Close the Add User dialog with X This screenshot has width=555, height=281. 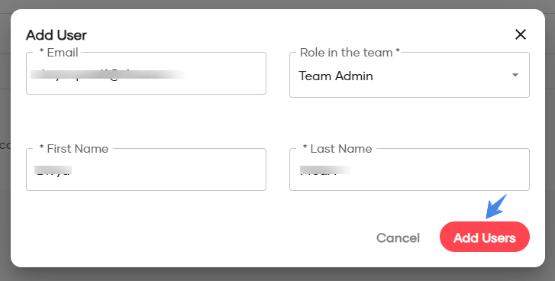click(521, 34)
